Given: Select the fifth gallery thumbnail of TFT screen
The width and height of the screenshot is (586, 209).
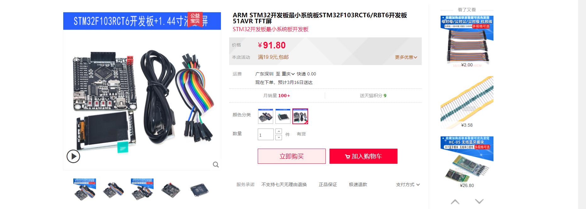Looking at the screenshot, I should [200, 190].
